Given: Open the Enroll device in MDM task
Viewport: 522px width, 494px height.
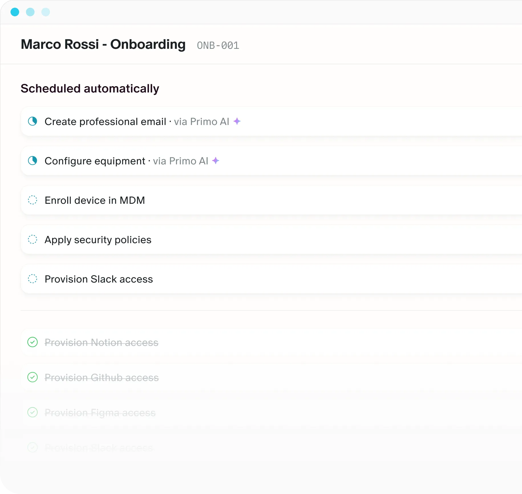Looking at the screenshot, I should (x=271, y=200).
